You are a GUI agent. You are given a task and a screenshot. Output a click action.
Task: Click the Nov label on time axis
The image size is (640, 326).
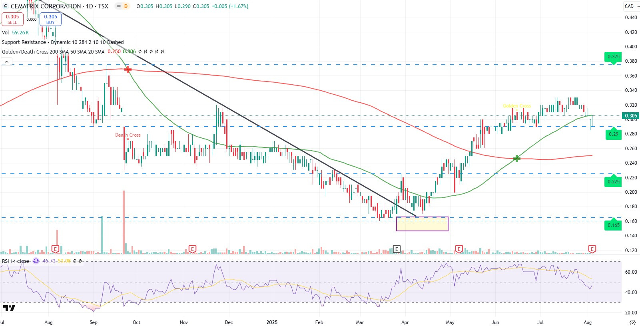click(x=184, y=322)
